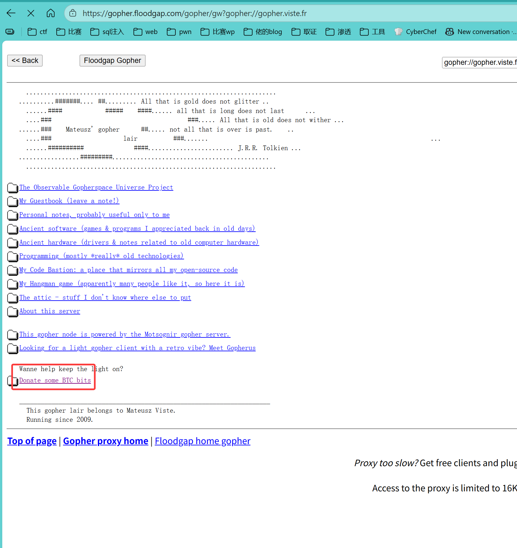Image resolution: width=517 pixels, height=548 pixels.
Task: Click folder icon beside Observable Gopherspace Universe Project
Action: 13,188
